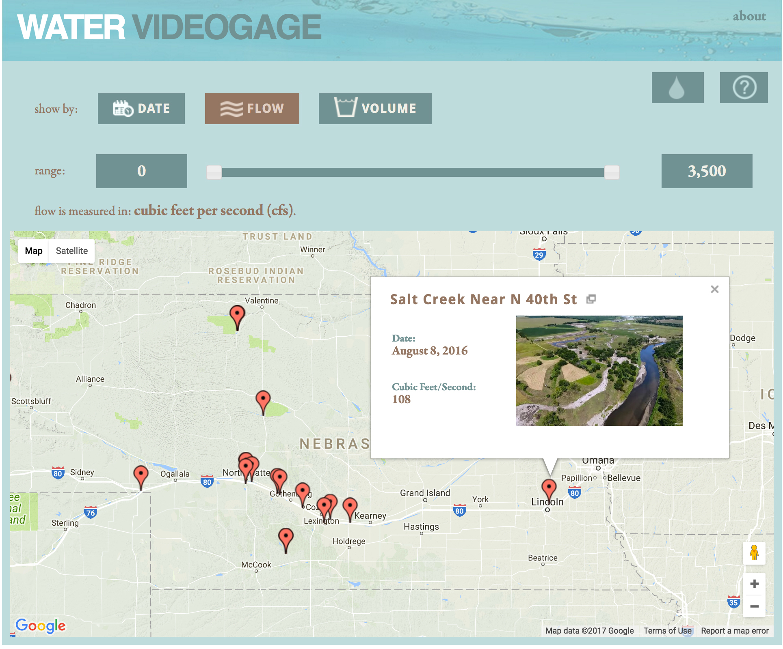Show data by Date
This screenshot has width=783, height=649.
point(141,109)
